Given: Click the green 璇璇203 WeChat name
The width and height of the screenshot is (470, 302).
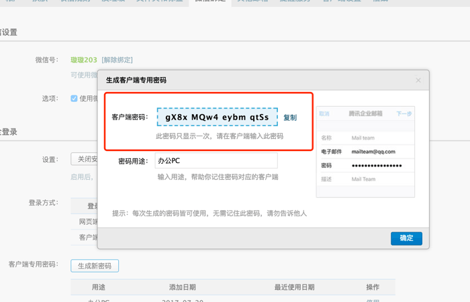Looking at the screenshot, I should 84,60.
